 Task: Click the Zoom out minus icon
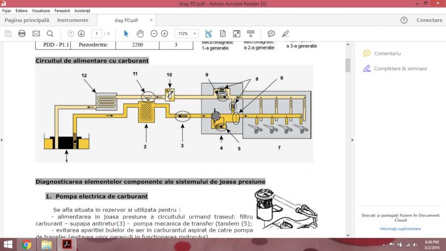[x=154, y=34]
